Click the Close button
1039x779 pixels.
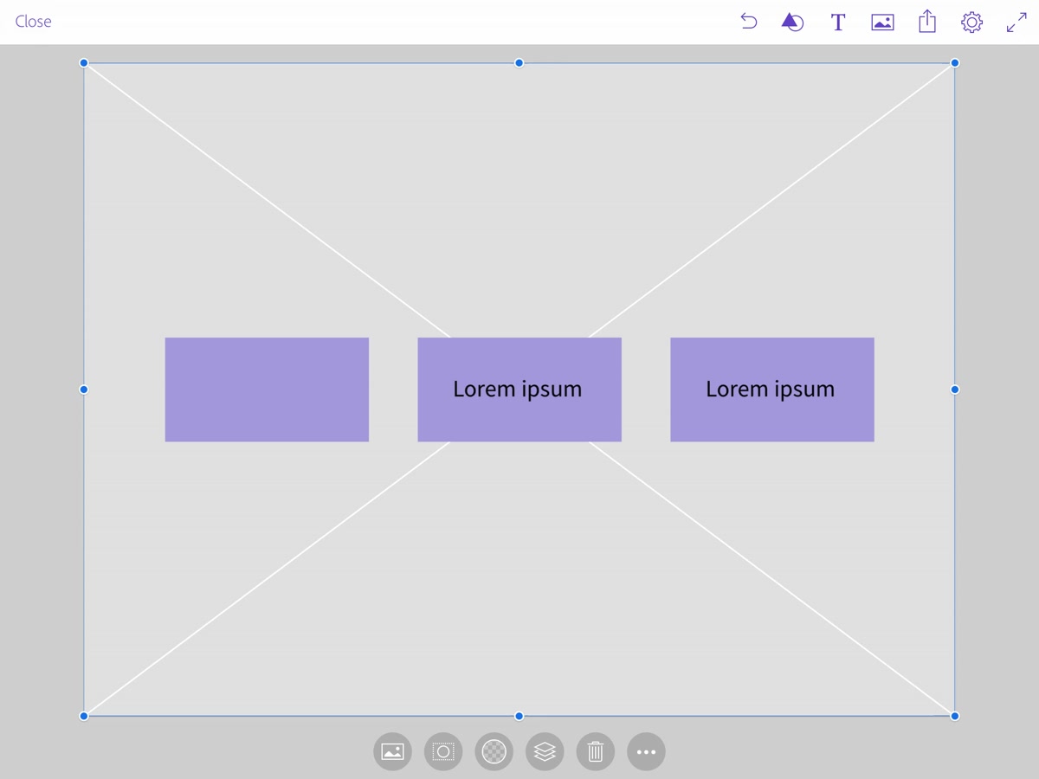coord(33,22)
